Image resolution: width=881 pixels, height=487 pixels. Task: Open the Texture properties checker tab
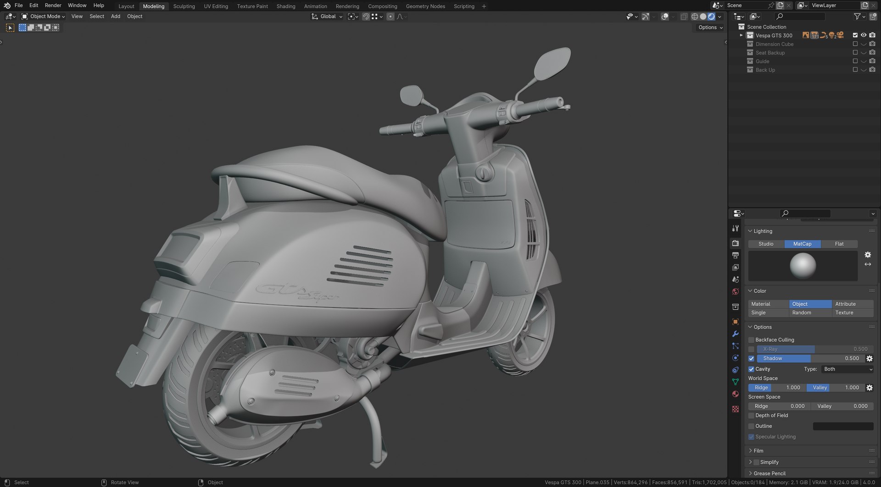736,409
